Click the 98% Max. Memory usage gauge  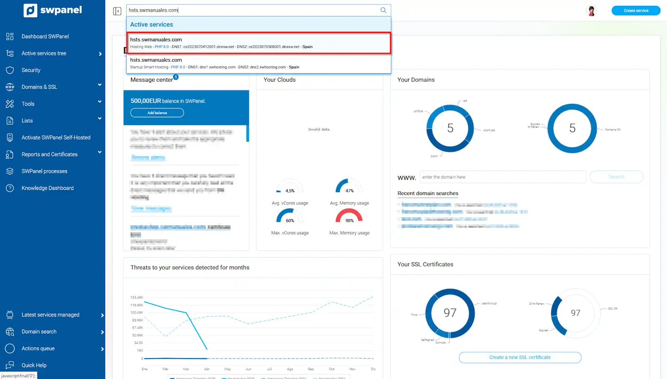[349, 216]
